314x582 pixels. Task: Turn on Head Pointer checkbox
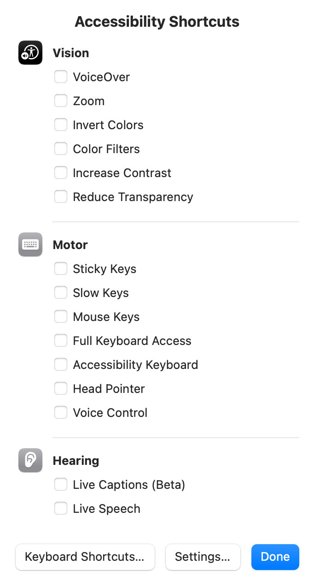click(x=61, y=388)
